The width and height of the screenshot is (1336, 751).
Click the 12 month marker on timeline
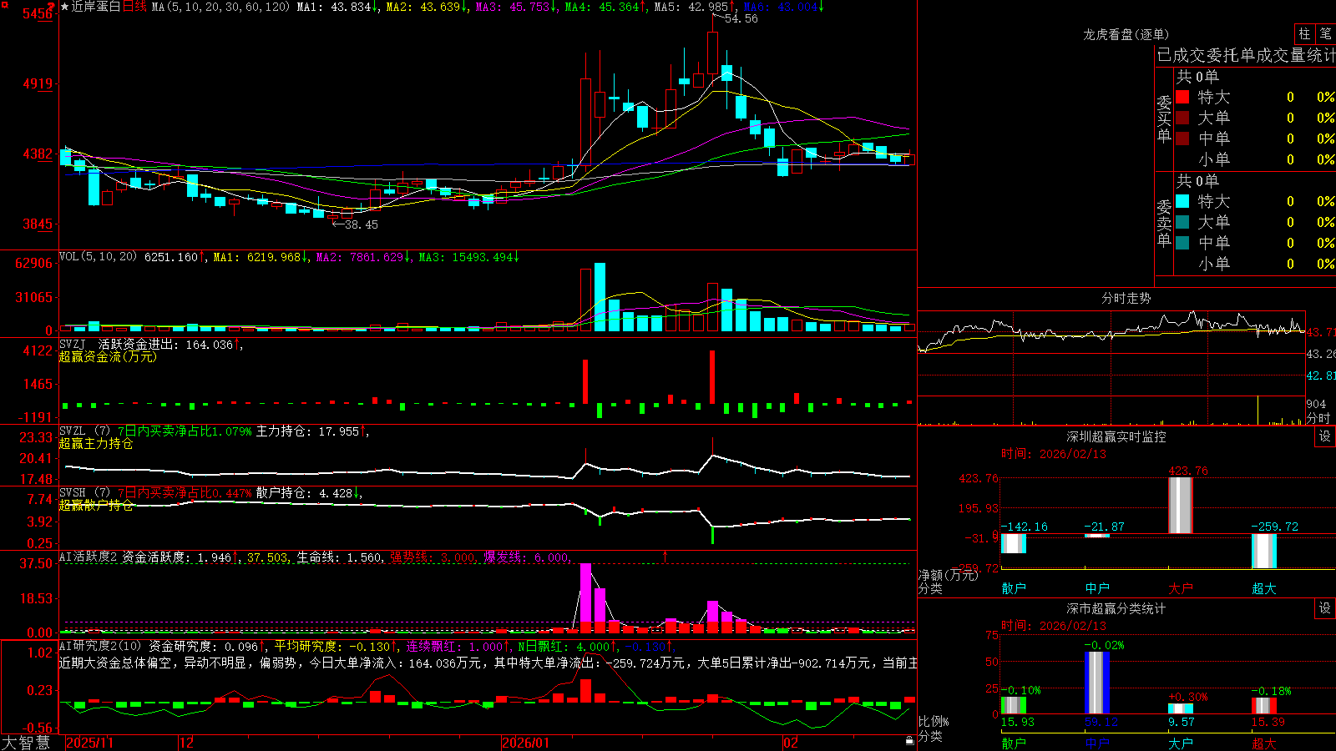pos(187,743)
